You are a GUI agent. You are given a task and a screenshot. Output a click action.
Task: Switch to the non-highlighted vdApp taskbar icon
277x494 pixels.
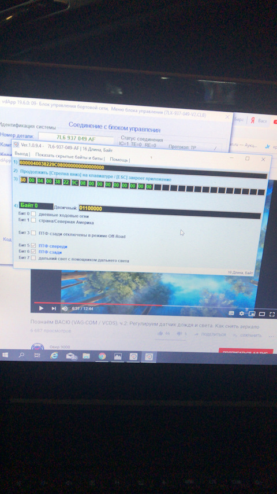click(x=134, y=356)
